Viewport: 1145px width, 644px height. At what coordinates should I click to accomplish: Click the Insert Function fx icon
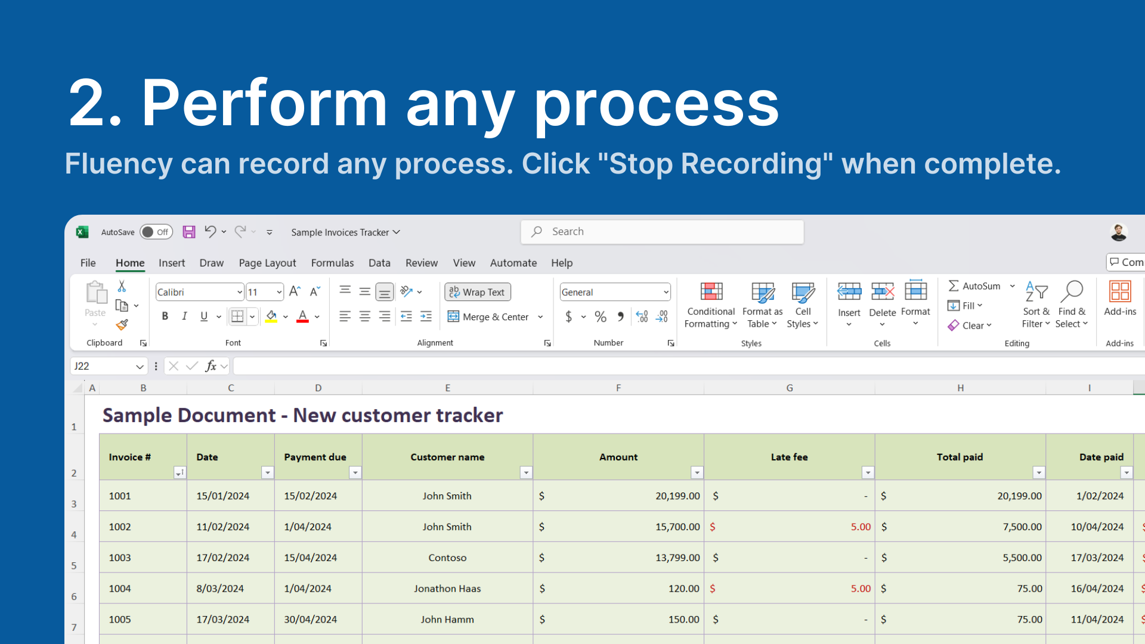point(211,366)
